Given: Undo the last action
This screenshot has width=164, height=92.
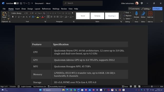Looking at the screenshot, I should tap(24, 3).
